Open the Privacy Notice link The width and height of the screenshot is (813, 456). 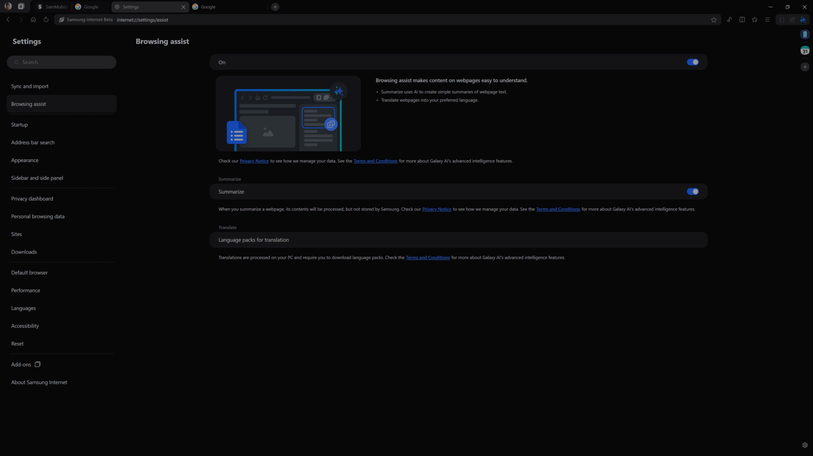[x=254, y=161]
